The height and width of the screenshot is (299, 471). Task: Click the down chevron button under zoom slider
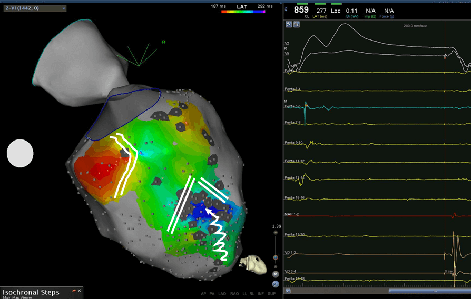[x=276, y=274]
